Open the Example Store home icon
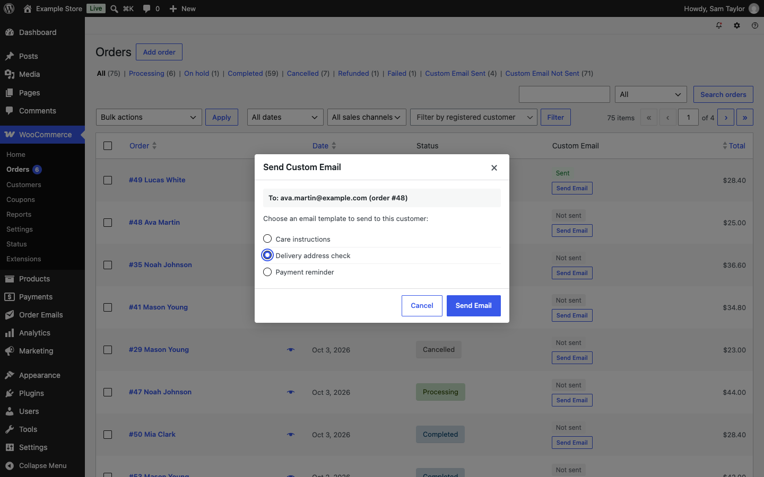 pos(28,8)
